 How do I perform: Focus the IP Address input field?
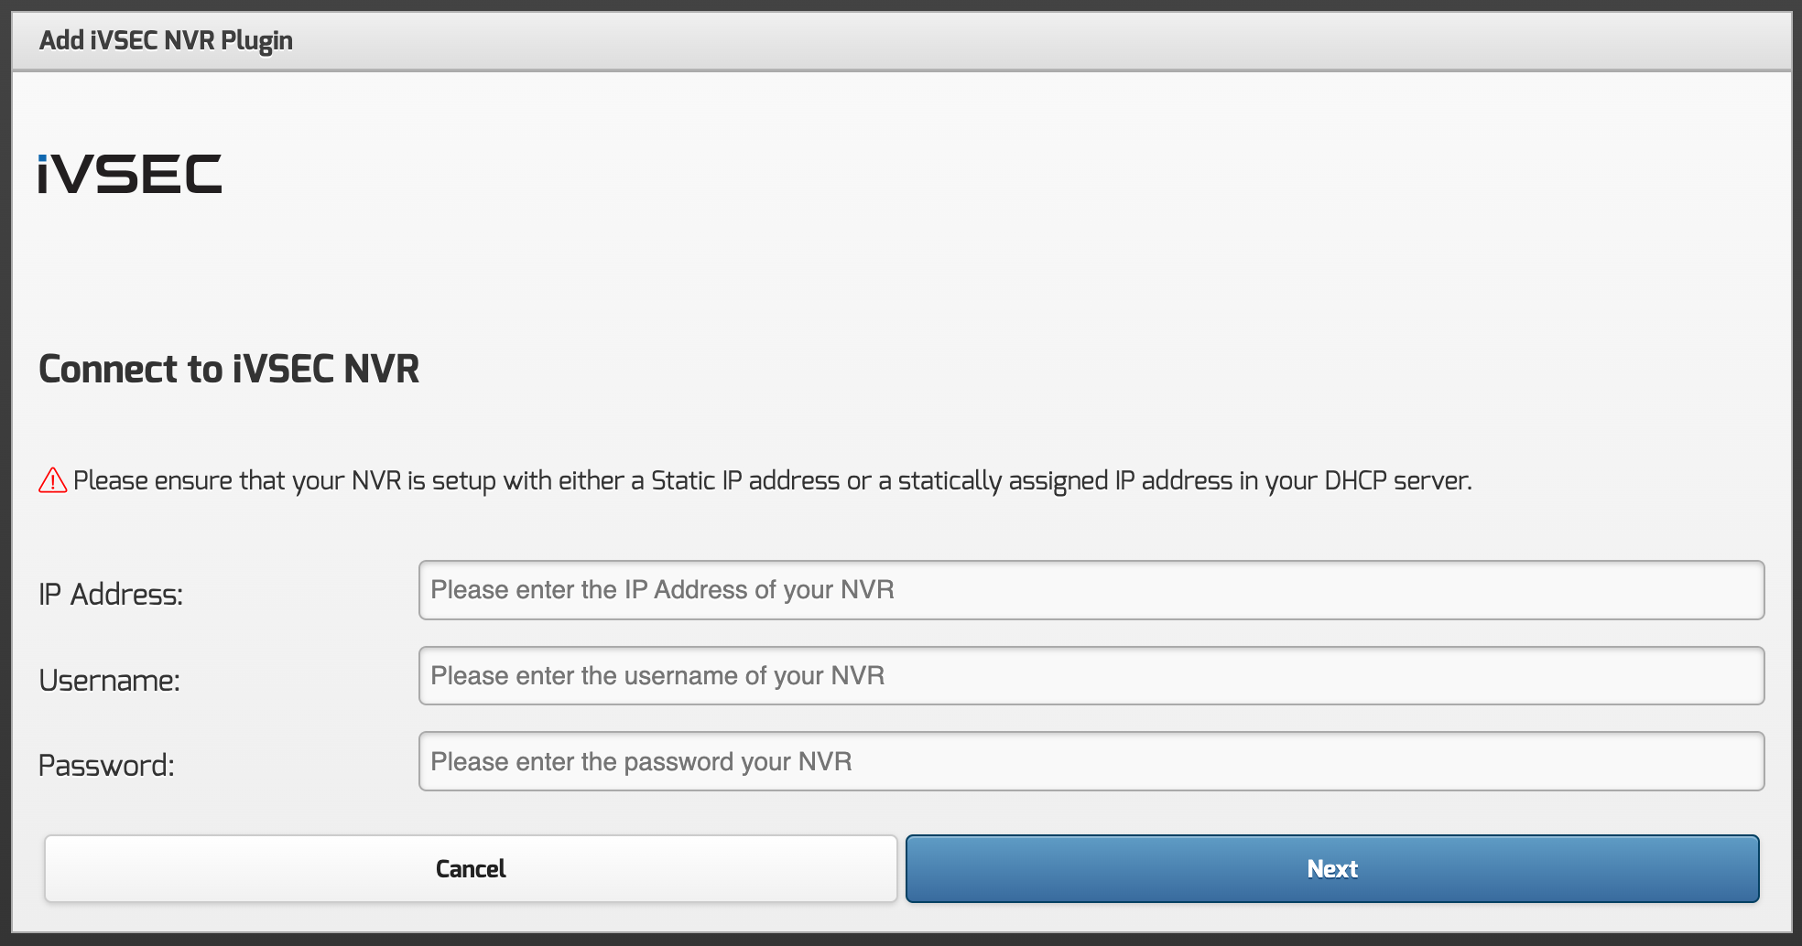point(1091,590)
